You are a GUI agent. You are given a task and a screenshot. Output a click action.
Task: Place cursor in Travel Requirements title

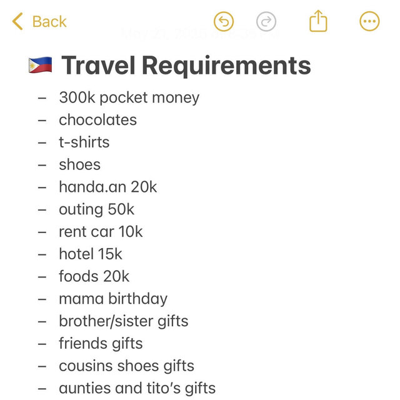point(186,65)
